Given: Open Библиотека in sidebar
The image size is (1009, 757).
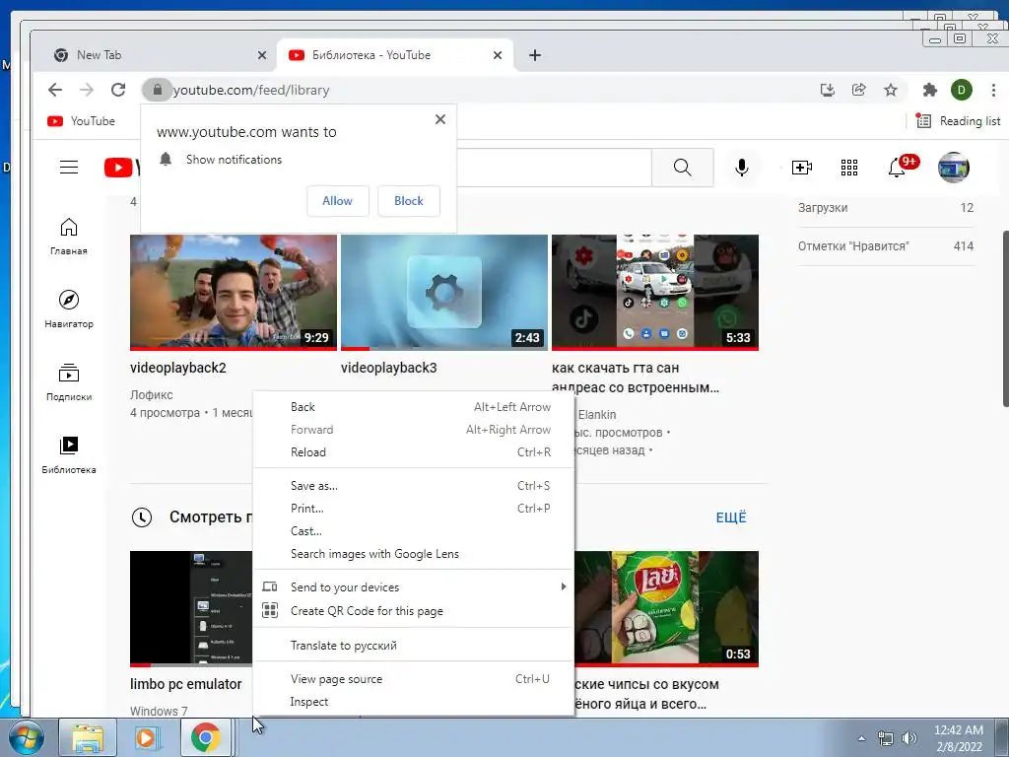Looking at the screenshot, I should coord(69,455).
